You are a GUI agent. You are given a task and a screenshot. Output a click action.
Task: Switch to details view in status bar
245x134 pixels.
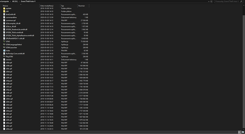pos(239,132)
